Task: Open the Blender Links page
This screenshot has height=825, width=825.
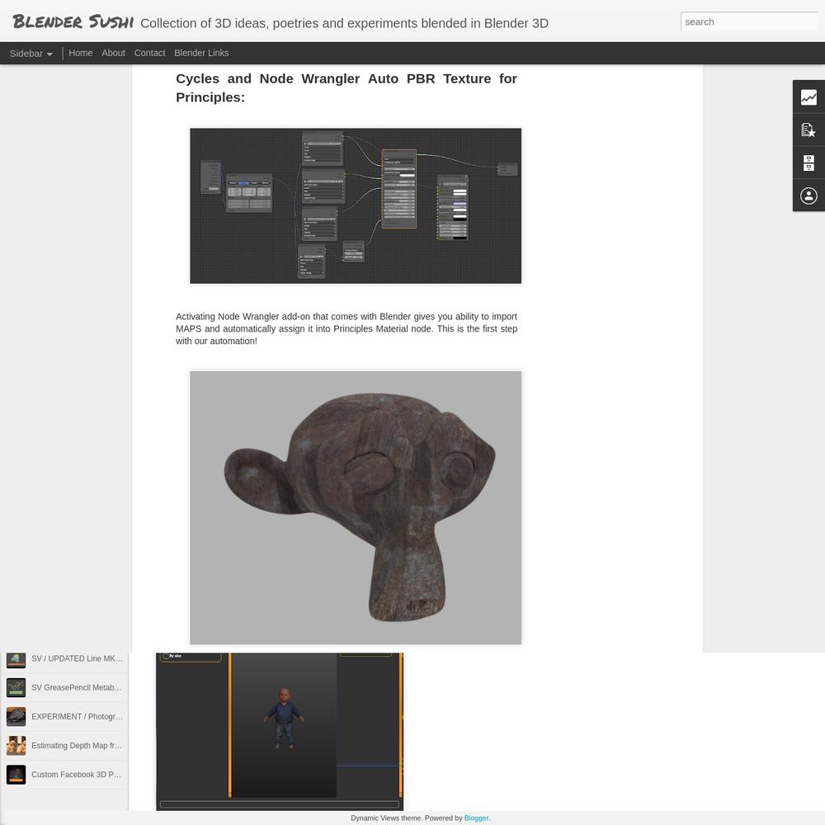Action: (201, 53)
